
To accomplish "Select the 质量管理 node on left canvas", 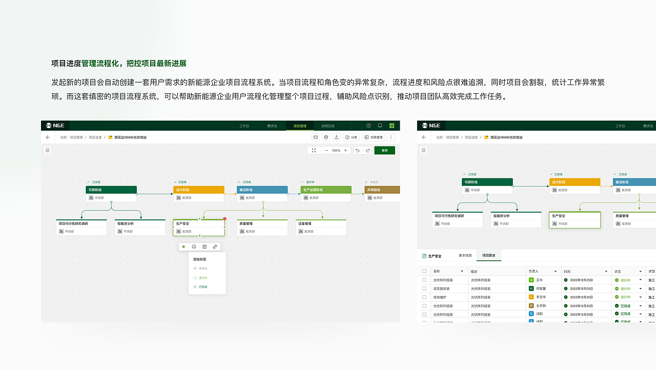I will coord(262,228).
